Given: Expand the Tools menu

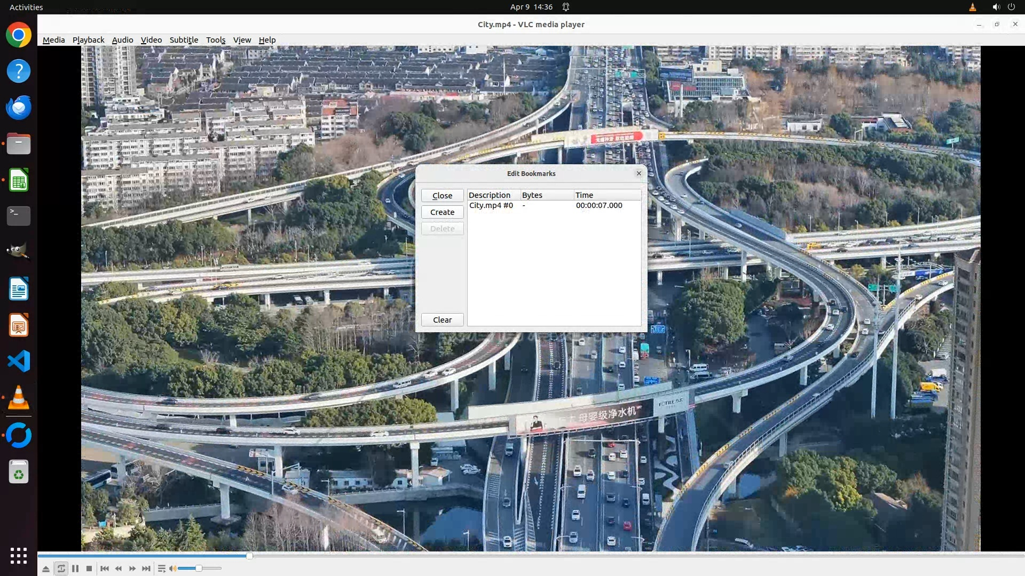Looking at the screenshot, I should tap(216, 40).
